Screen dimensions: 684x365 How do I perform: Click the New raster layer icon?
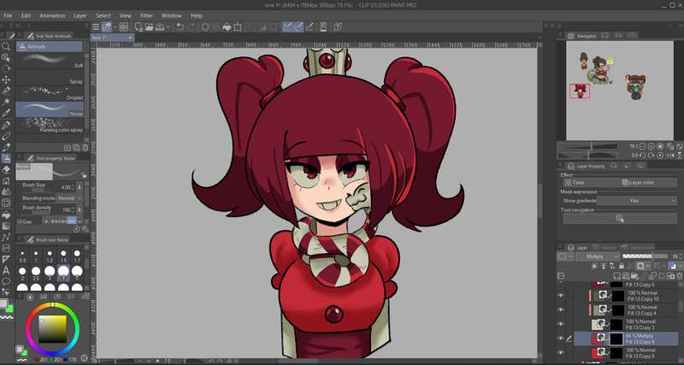(x=616, y=276)
